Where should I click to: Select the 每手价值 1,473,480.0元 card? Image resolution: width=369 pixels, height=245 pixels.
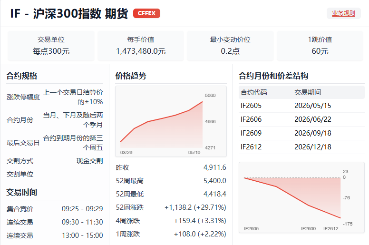141,46
